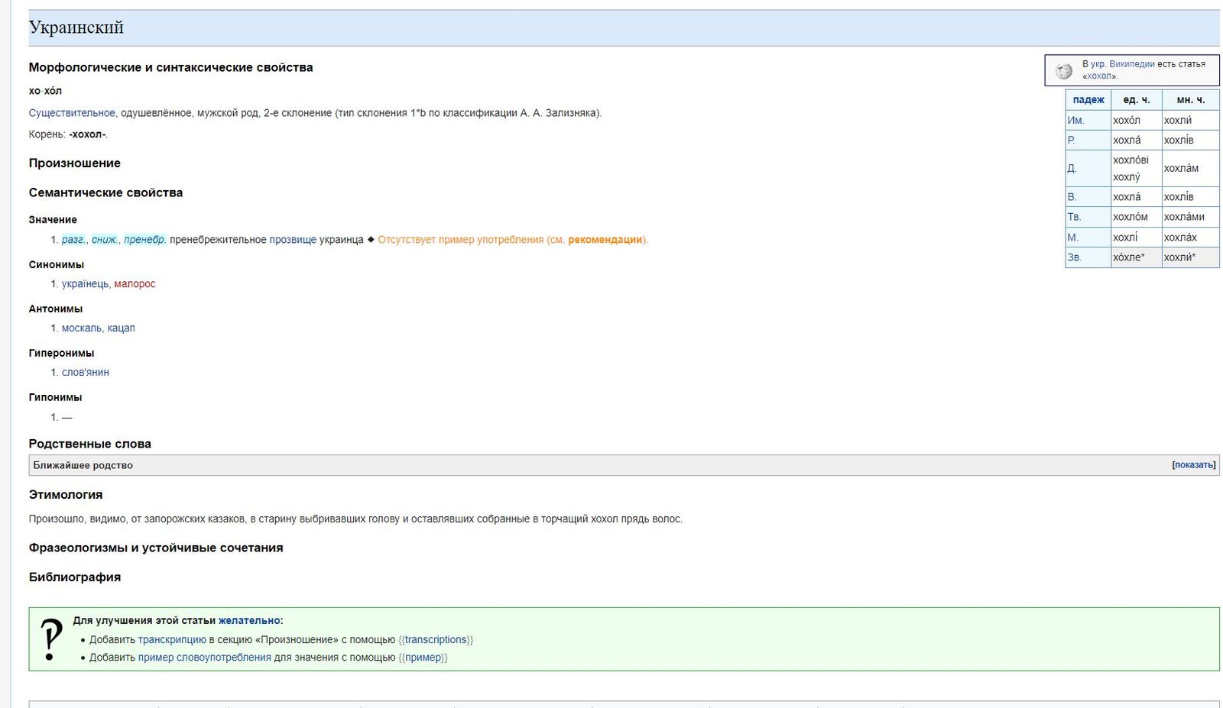This screenshot has width=1223, height=708.
Task: Open the транскрипцию link
Action: click(x=172, y=640)
